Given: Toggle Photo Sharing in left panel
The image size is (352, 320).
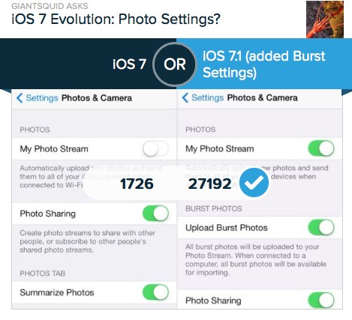Looking at the screenshot, I should point(155,214).
